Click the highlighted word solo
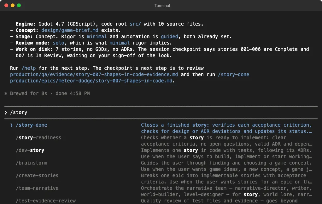Image resolution: width=322 pixels, height=204 pixels. [59, 43]
